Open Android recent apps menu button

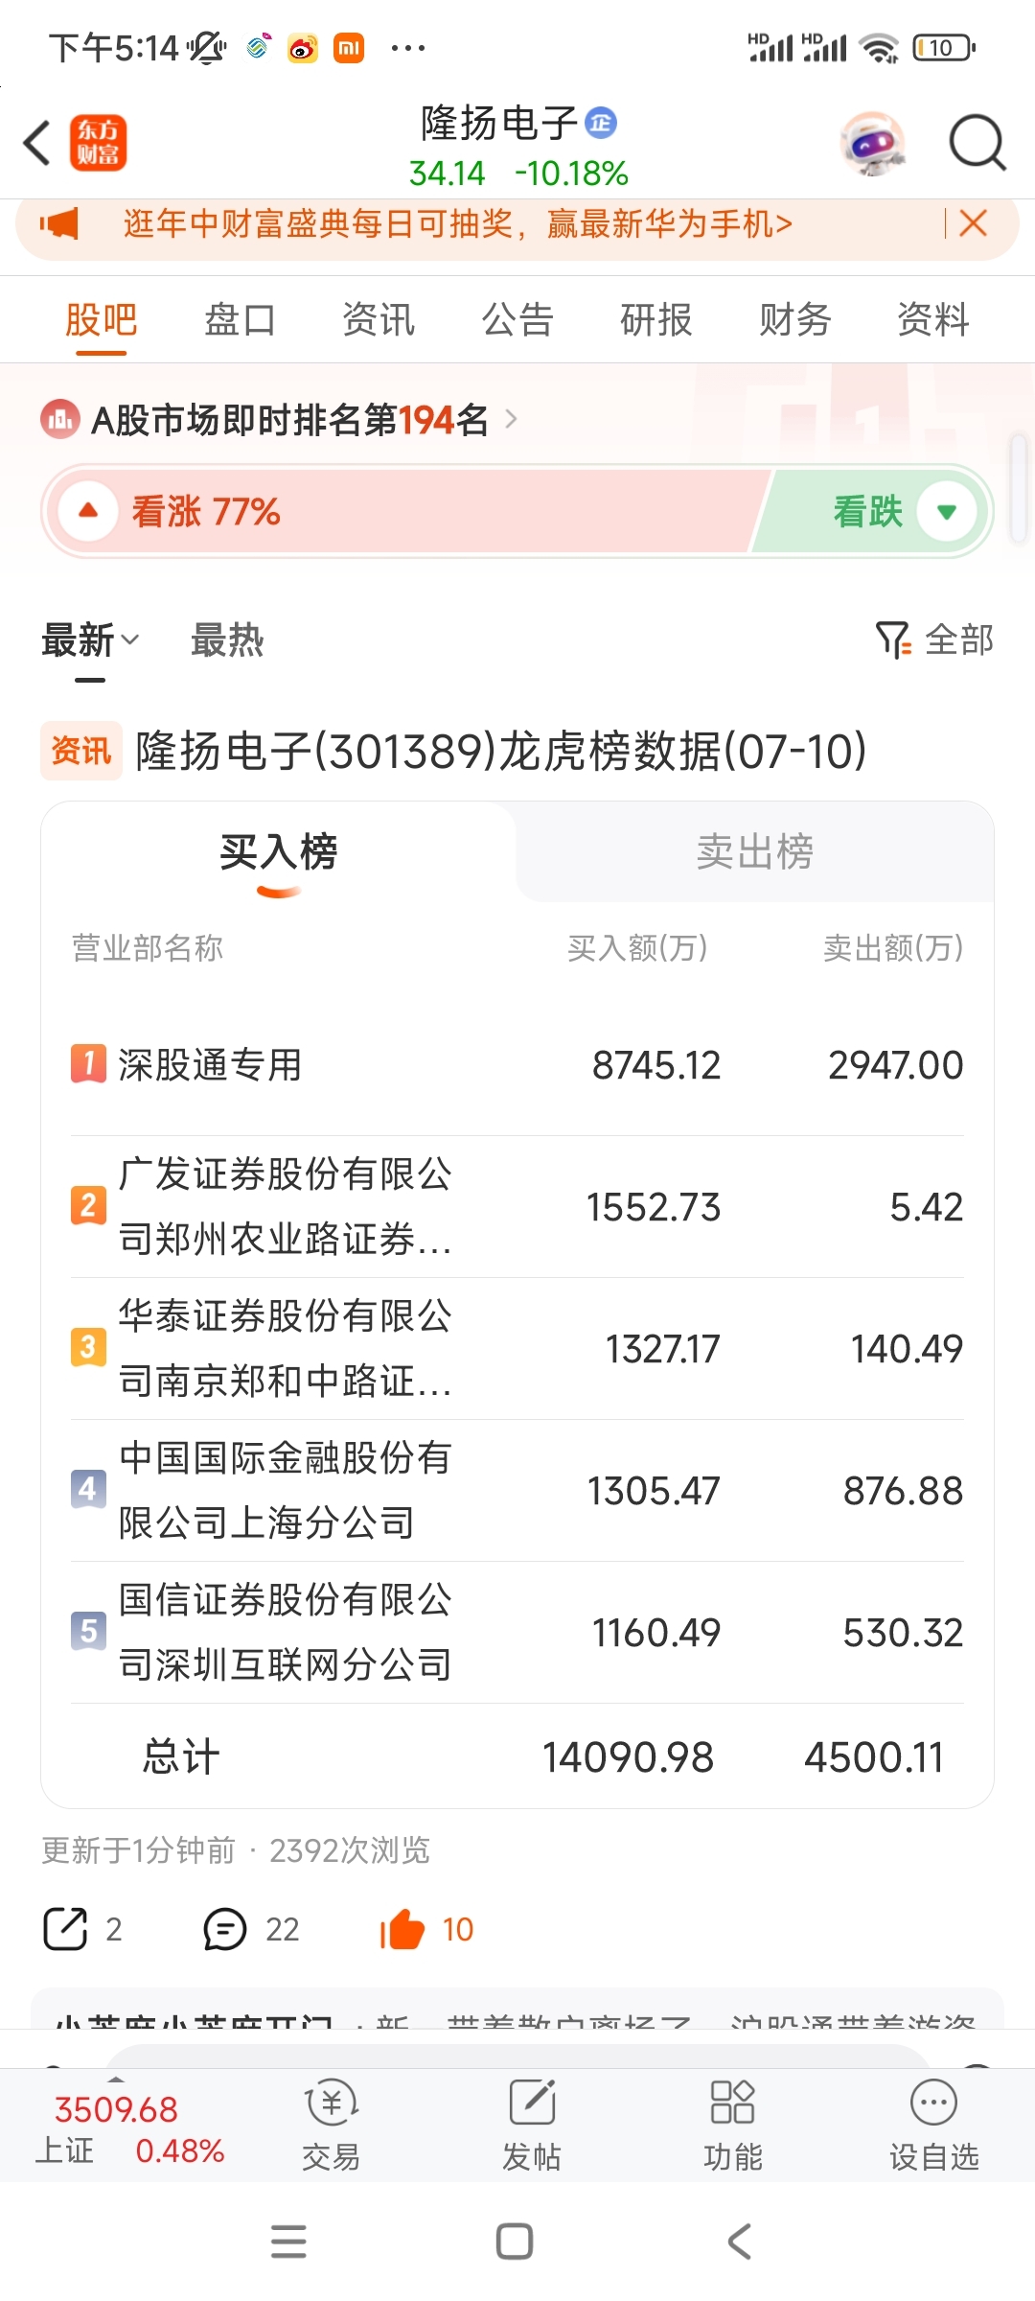click(288, 2242)
